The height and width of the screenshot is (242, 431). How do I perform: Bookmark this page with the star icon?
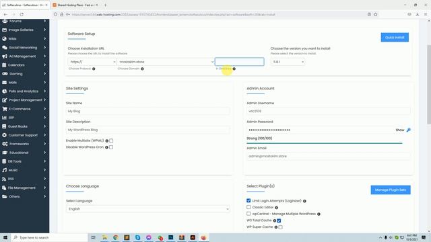(376, 15)
